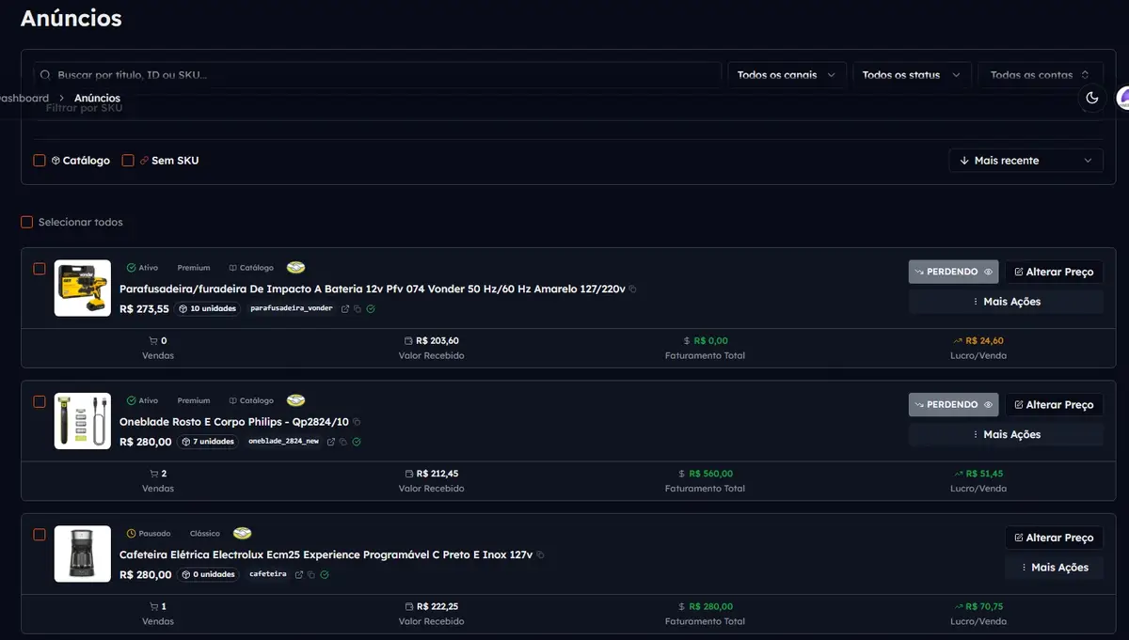Expand Mais Ações for the Cafeteira listing
The image size is (1129, 640).
[1054, 568]
